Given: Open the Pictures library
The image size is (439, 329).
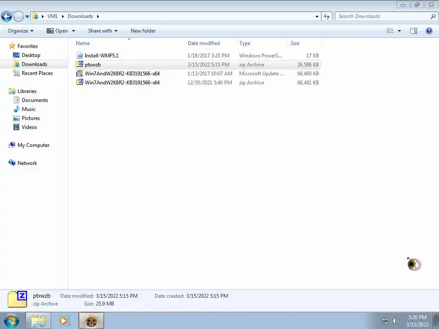Looking at the screenshot, I should pyautogui.click(x=31, y=118).
